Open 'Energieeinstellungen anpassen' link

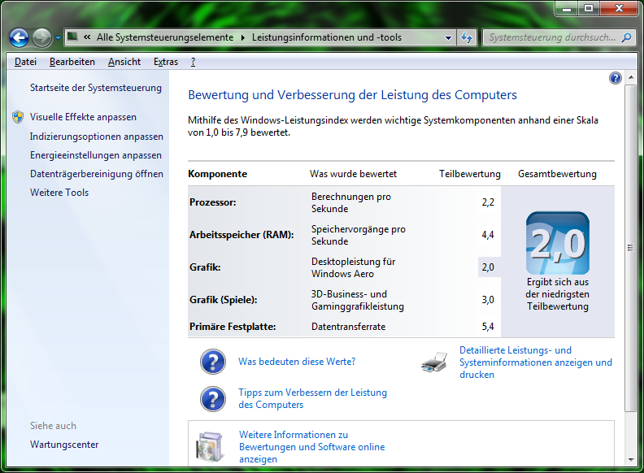tap(96, 155)
